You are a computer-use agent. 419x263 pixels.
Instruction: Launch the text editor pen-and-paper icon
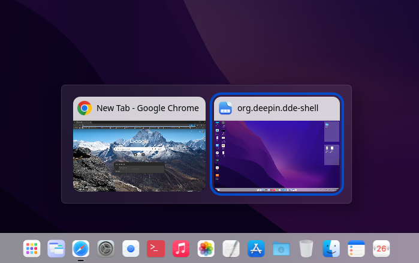pos(231,249)
